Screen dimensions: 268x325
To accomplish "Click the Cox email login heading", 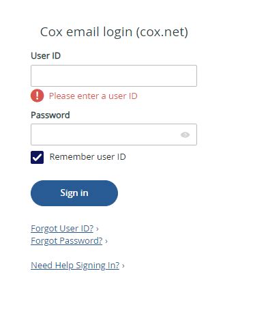I will click(x=114, y=32).
